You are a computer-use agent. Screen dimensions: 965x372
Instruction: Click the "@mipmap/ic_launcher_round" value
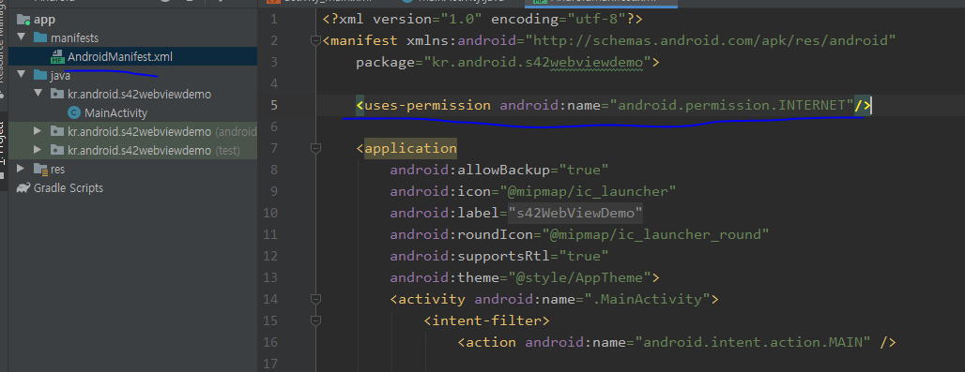(655, 234)
